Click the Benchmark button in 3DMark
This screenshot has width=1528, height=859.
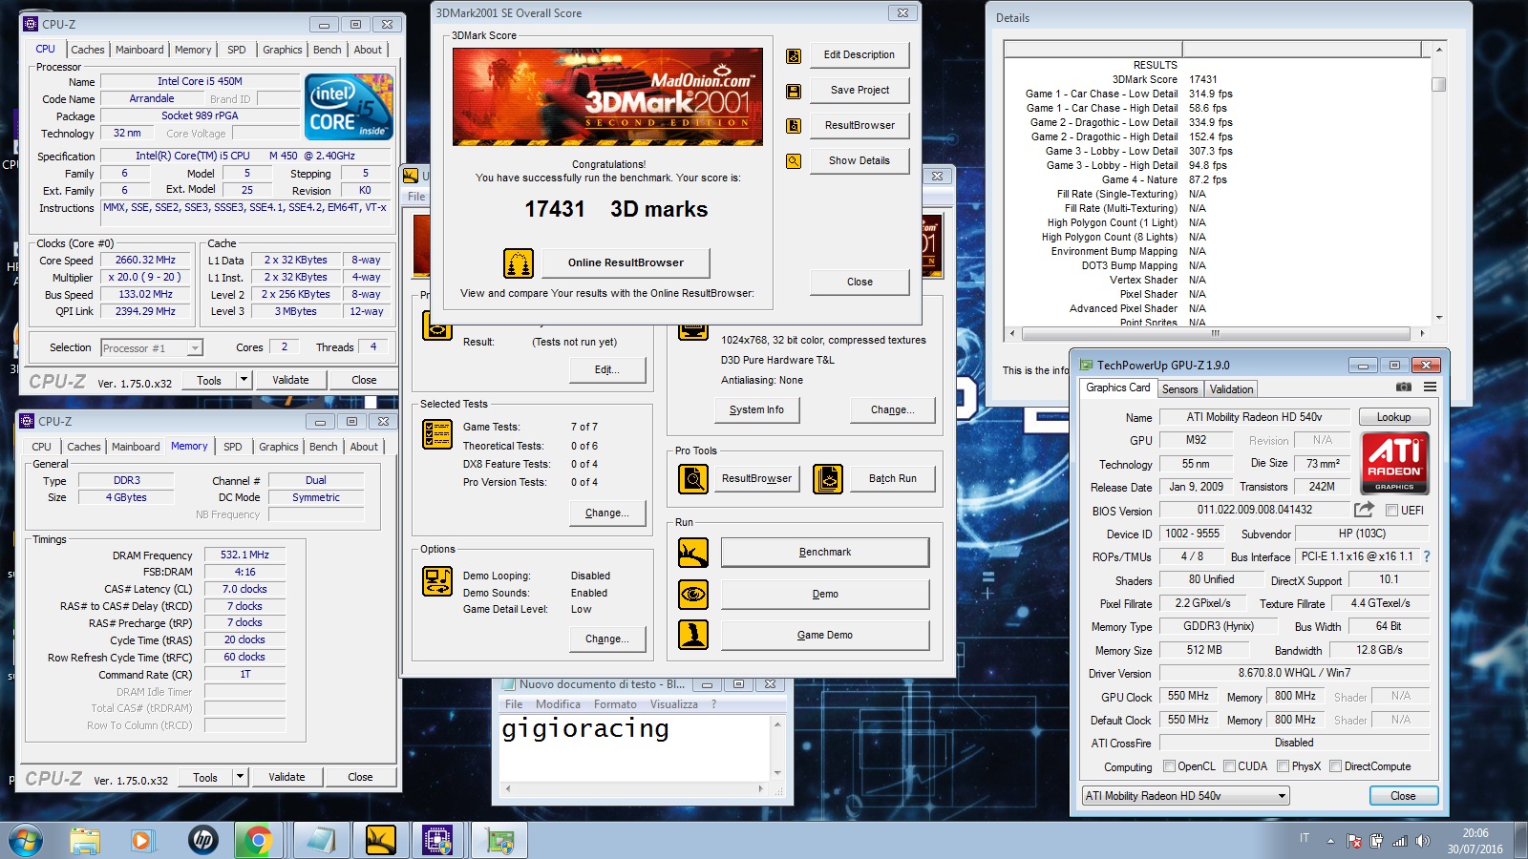point(825,553)
